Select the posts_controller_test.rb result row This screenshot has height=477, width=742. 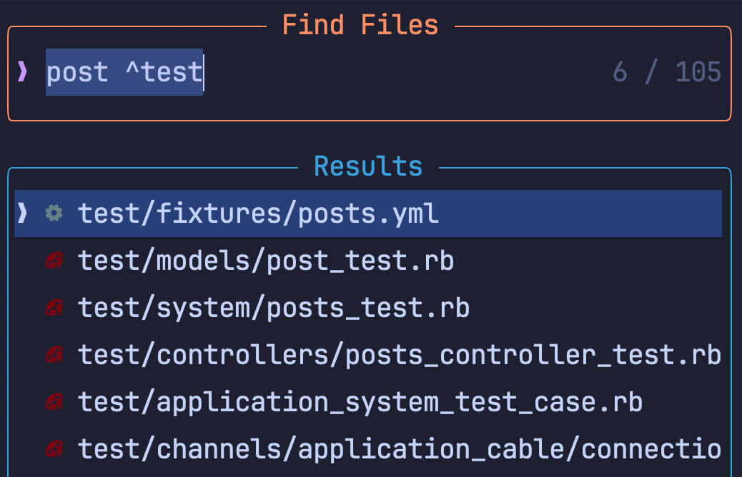(x=397, y=354)
